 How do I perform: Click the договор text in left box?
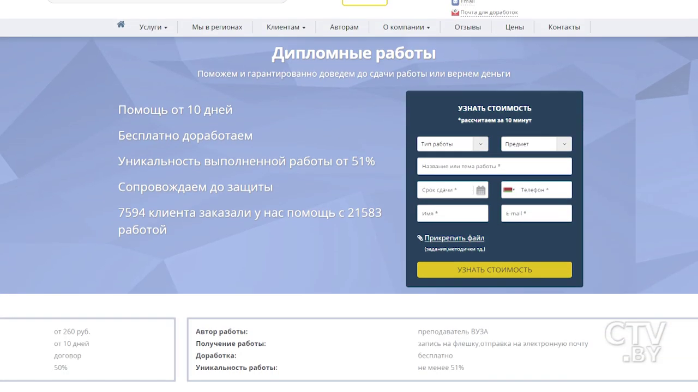pyautogui.click(x=68, y=356)
